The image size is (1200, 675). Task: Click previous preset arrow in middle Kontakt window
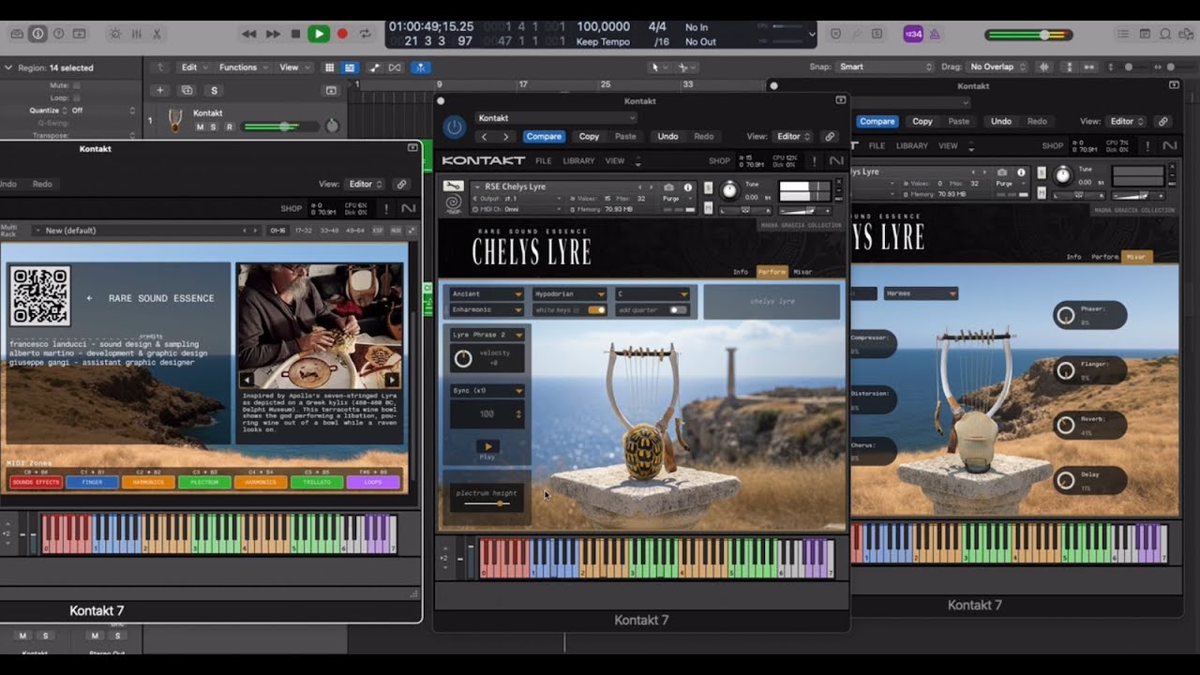pyautogui.click(x=484, y=137)
